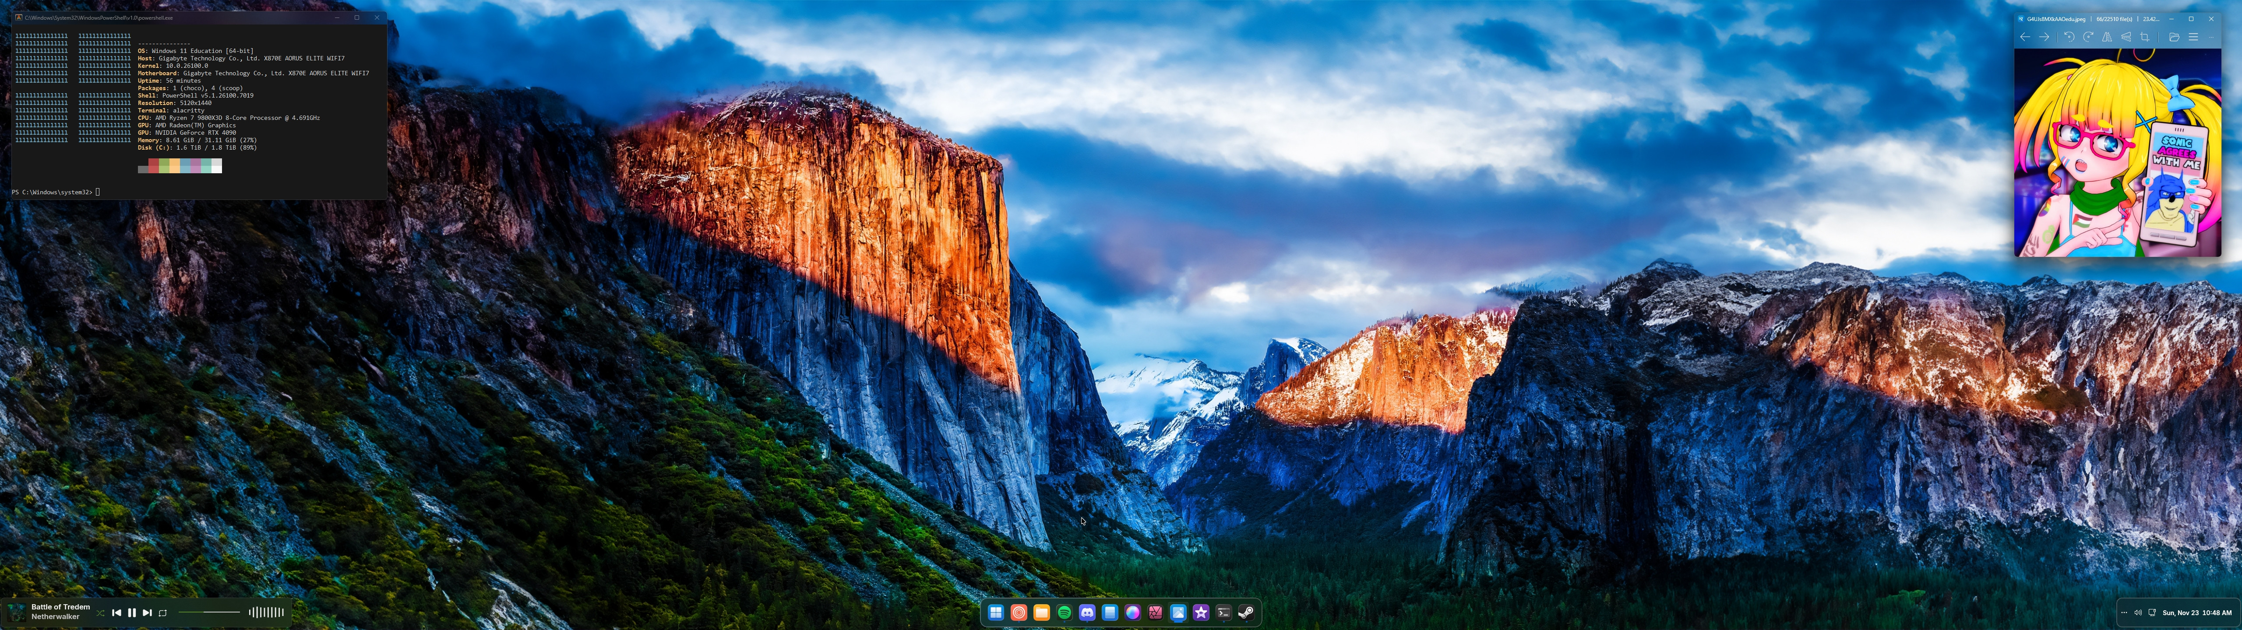The height and width of the screenshot is (630, 2242).
Task: Go to previous image in viewer
Action: tap(2025, 37)
